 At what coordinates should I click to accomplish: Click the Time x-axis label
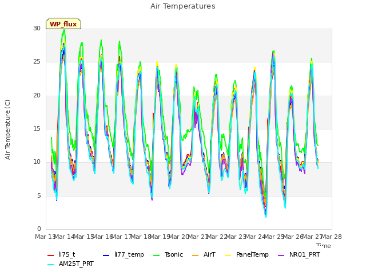324,246
